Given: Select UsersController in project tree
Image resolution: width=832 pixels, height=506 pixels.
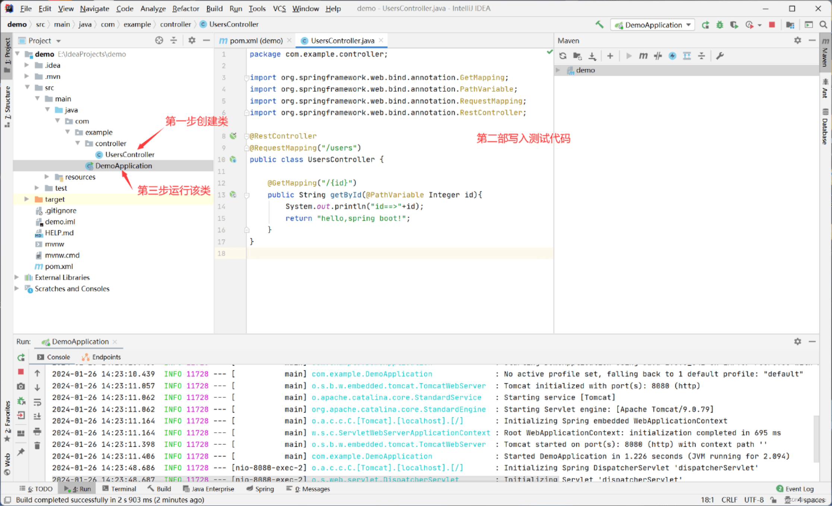Looking at the screenshot, I should tap(130, 155).
